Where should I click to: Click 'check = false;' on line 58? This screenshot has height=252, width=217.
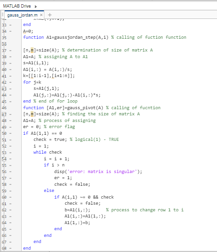click(72, 184)
